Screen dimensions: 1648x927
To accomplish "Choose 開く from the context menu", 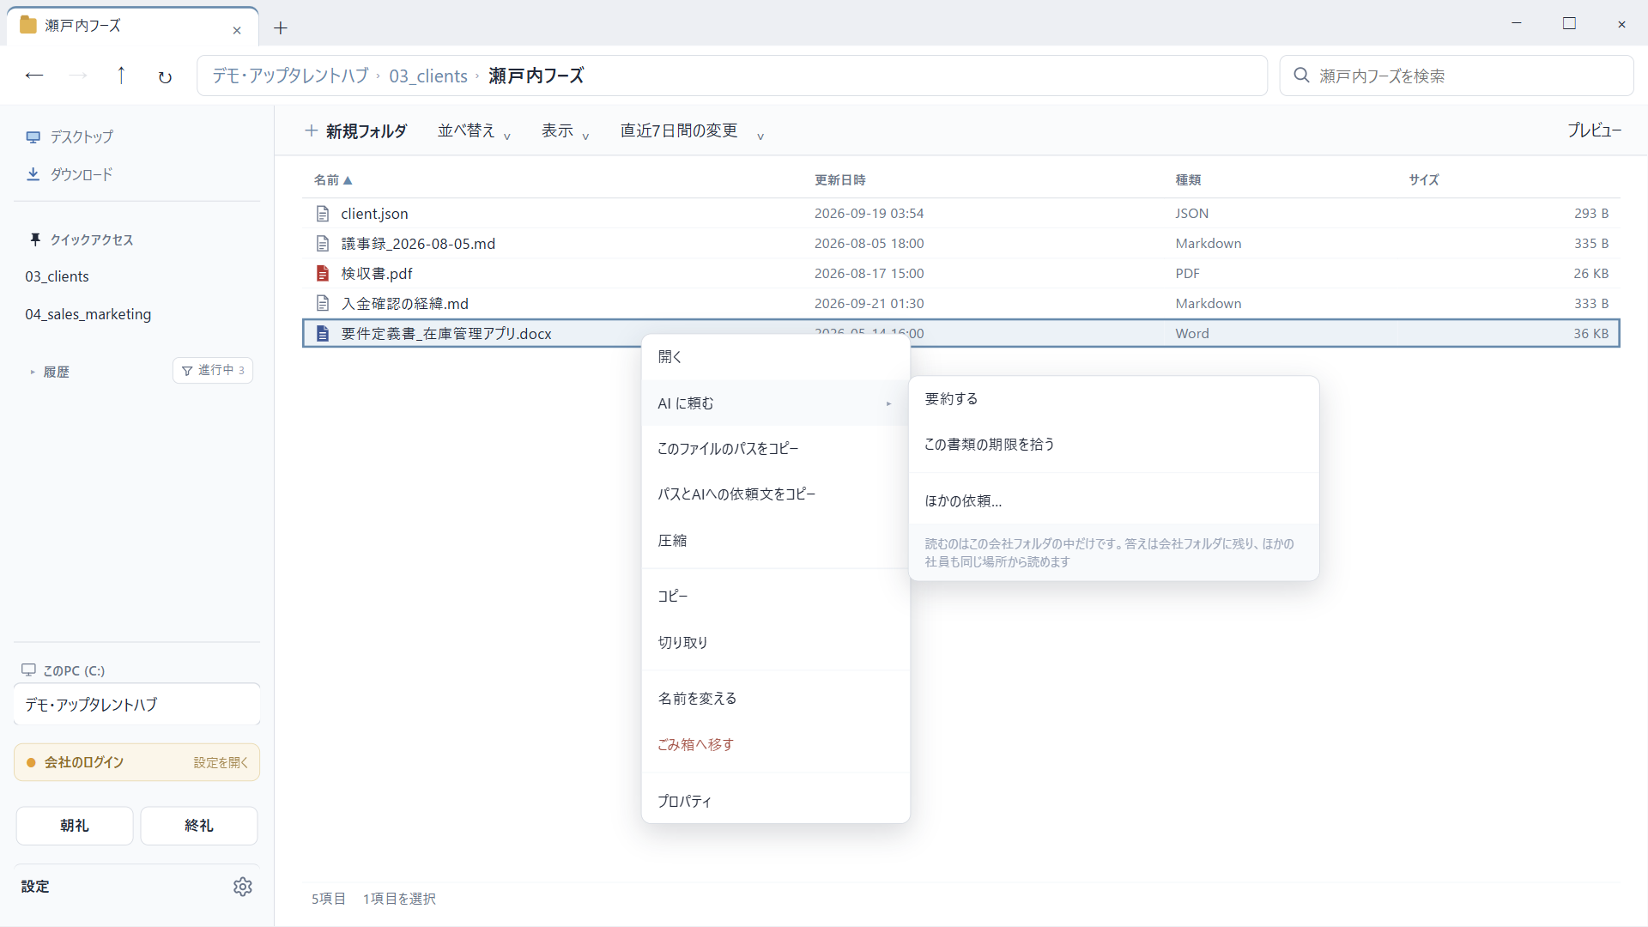I will point(775,357).
